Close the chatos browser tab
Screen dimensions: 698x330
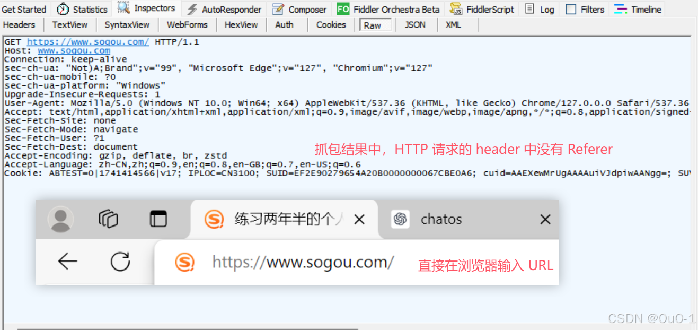pyautogui.click(x=545, y=219)
